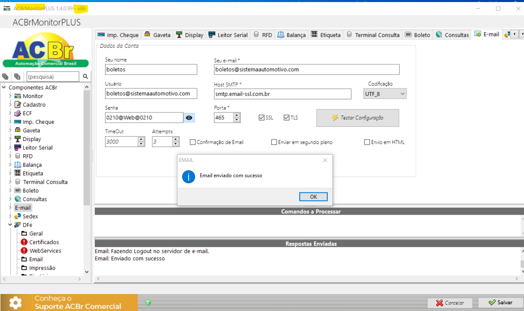Switch to the Imp. Cheque tab
This screenshot has width=524, height=311.
118,35
